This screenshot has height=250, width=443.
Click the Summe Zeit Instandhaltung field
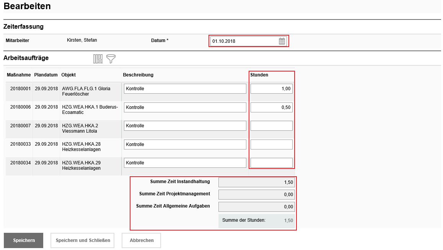pos(256,182)
